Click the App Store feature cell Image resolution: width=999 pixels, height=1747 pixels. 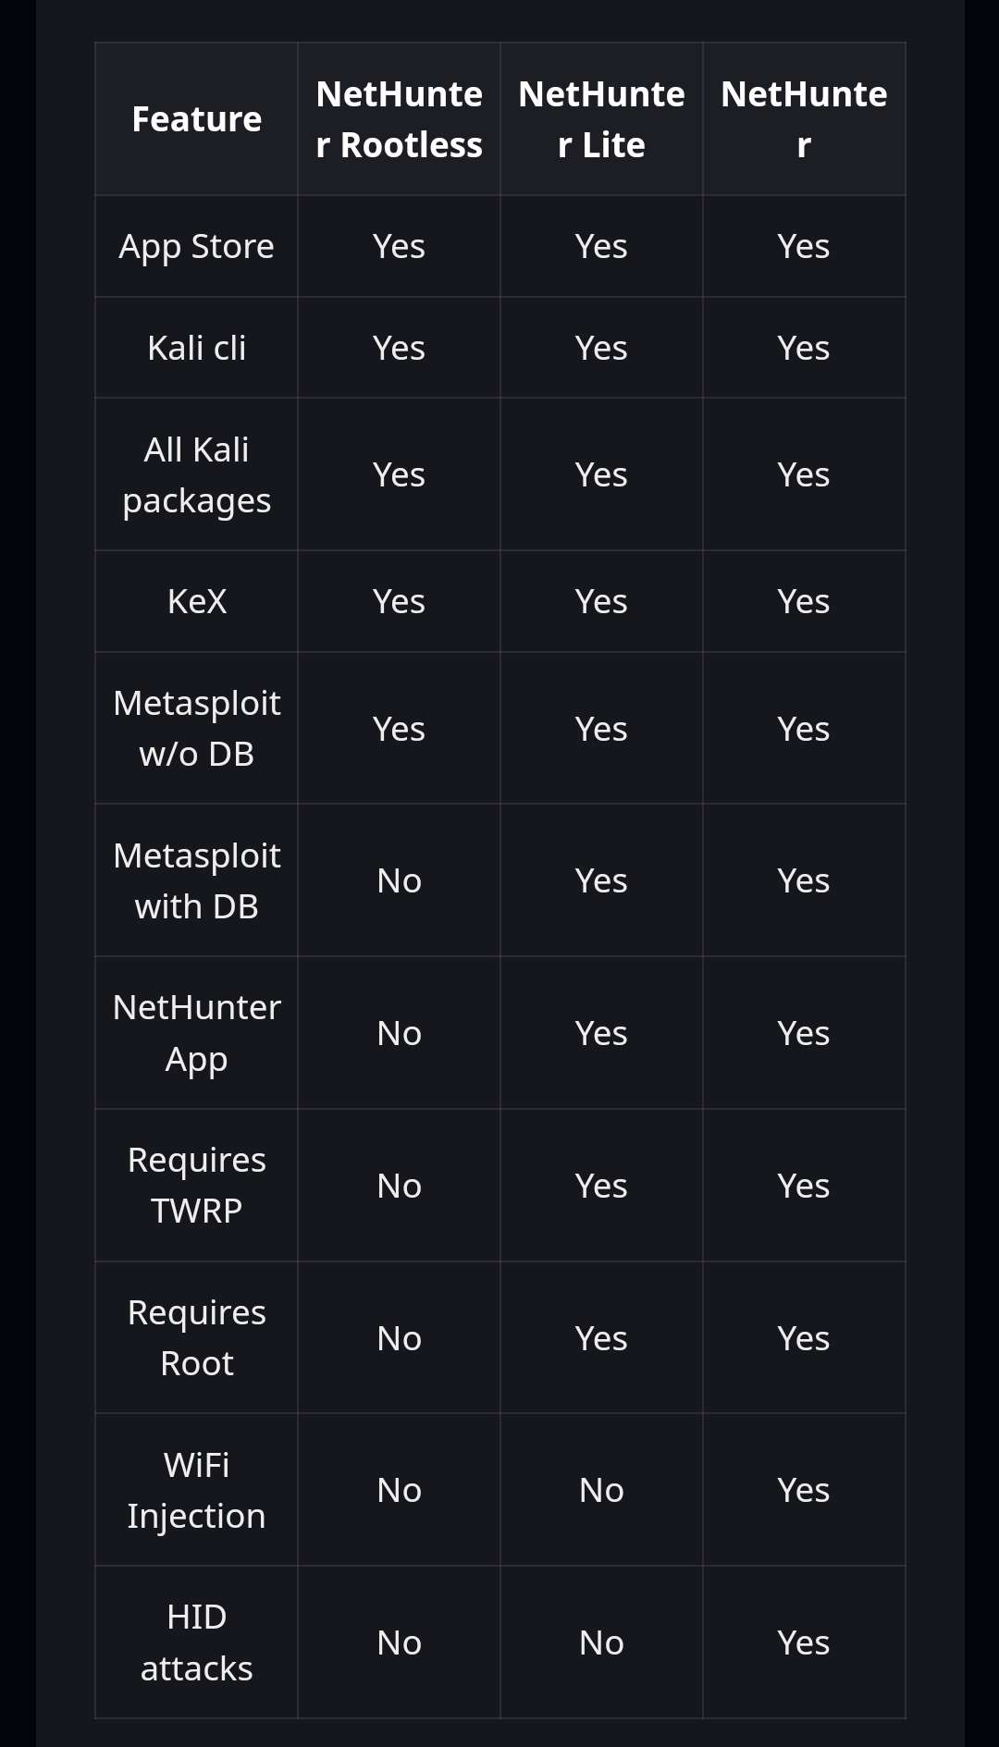(196, 247)
